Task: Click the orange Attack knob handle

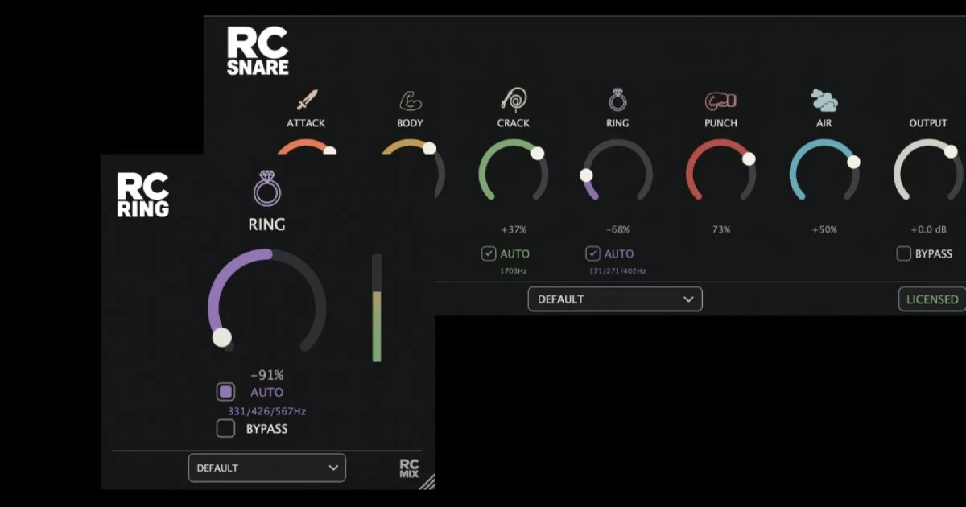Action: (x=329, y=150)
